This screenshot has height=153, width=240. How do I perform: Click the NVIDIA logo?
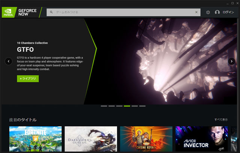[8, 12]
